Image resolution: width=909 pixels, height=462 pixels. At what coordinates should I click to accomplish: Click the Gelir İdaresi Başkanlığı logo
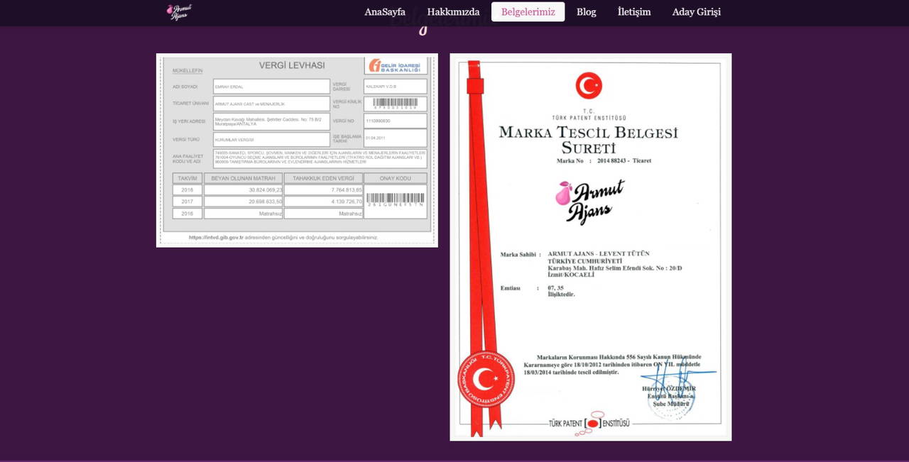(x=396, y=66)
